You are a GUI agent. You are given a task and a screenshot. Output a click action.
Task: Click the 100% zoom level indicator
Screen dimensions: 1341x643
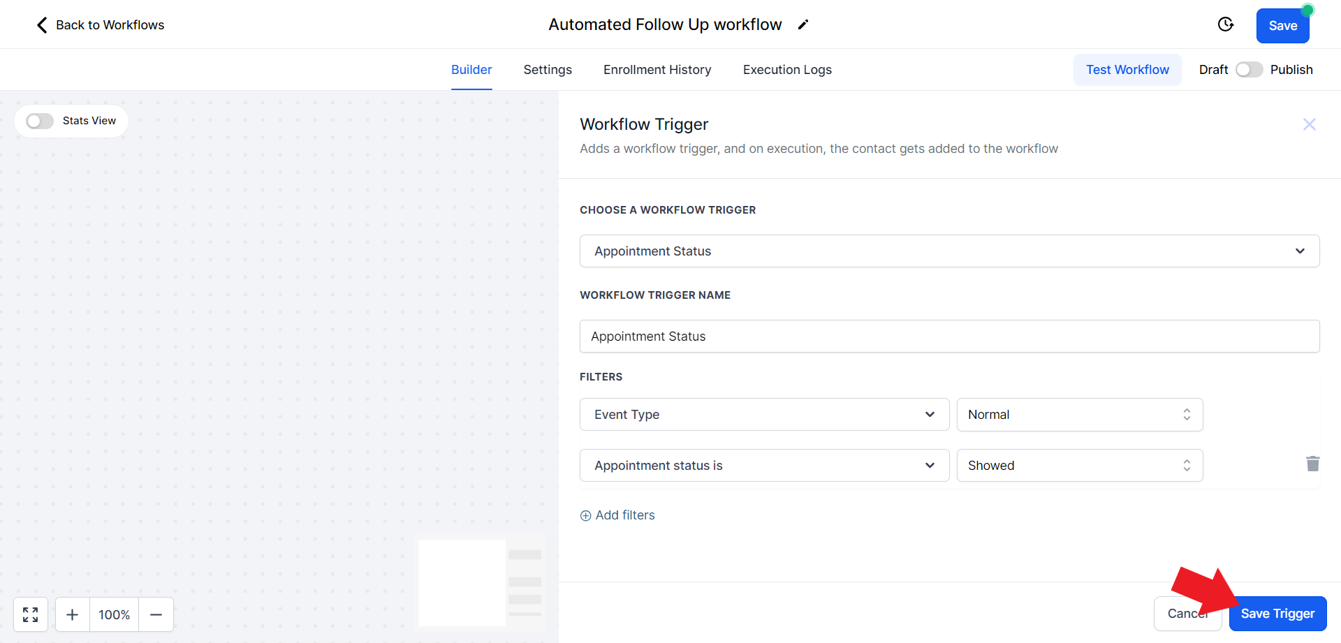pyautogui.click(x=114, y=614)
